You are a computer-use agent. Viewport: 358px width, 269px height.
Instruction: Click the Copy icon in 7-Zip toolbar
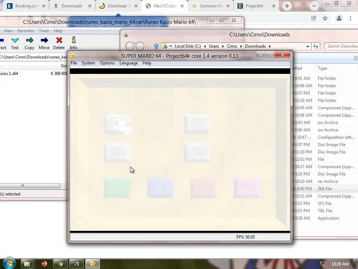(x=29, y=43)
